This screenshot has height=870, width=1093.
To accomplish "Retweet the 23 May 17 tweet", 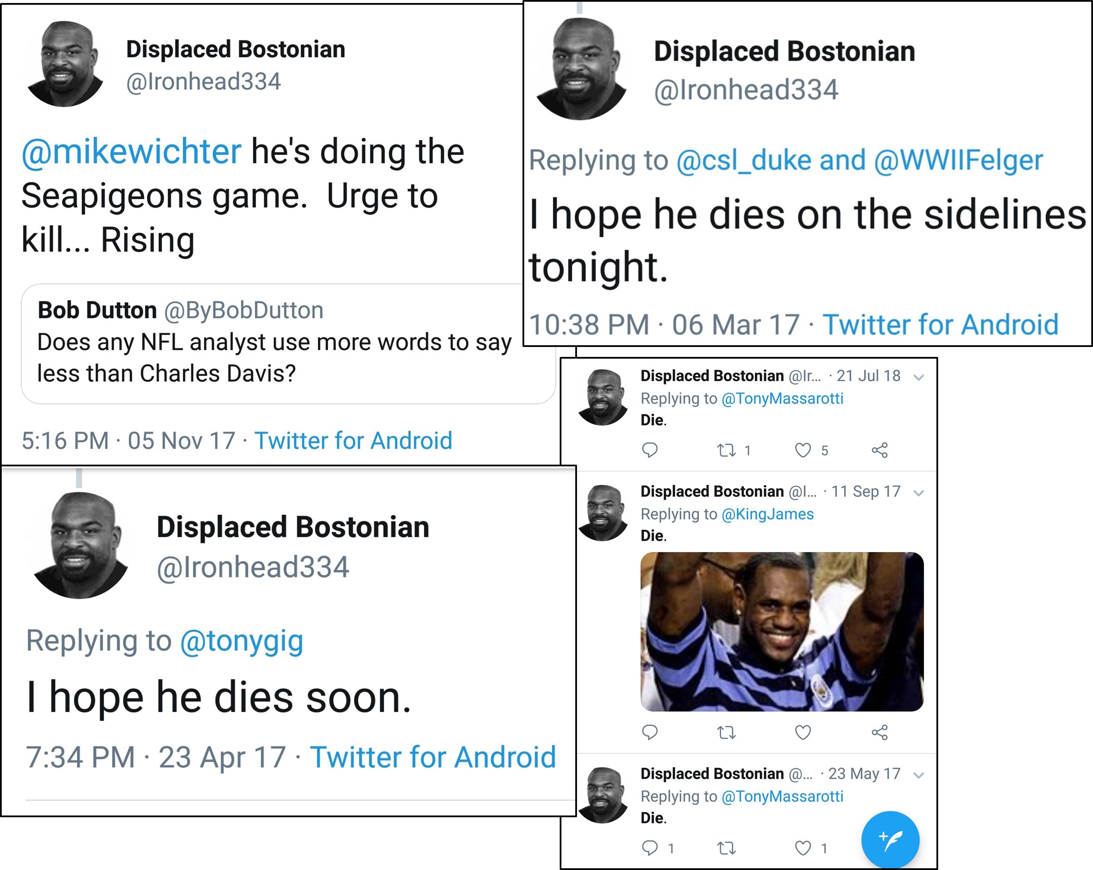I will click(x=727, y=848).
